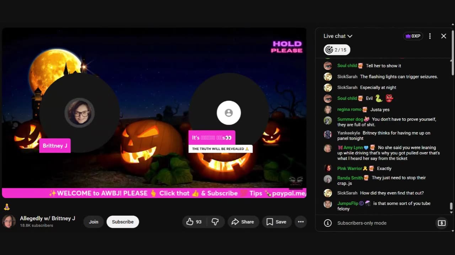455x255 pixels.
Task: Click the message 'Tell her to show it'
Action: pos(384,66)
